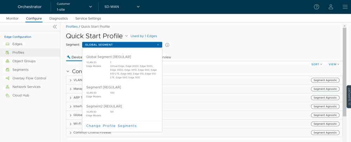
Task: Click the Edges icon in sidebar
Action: (x=7, y=44)
